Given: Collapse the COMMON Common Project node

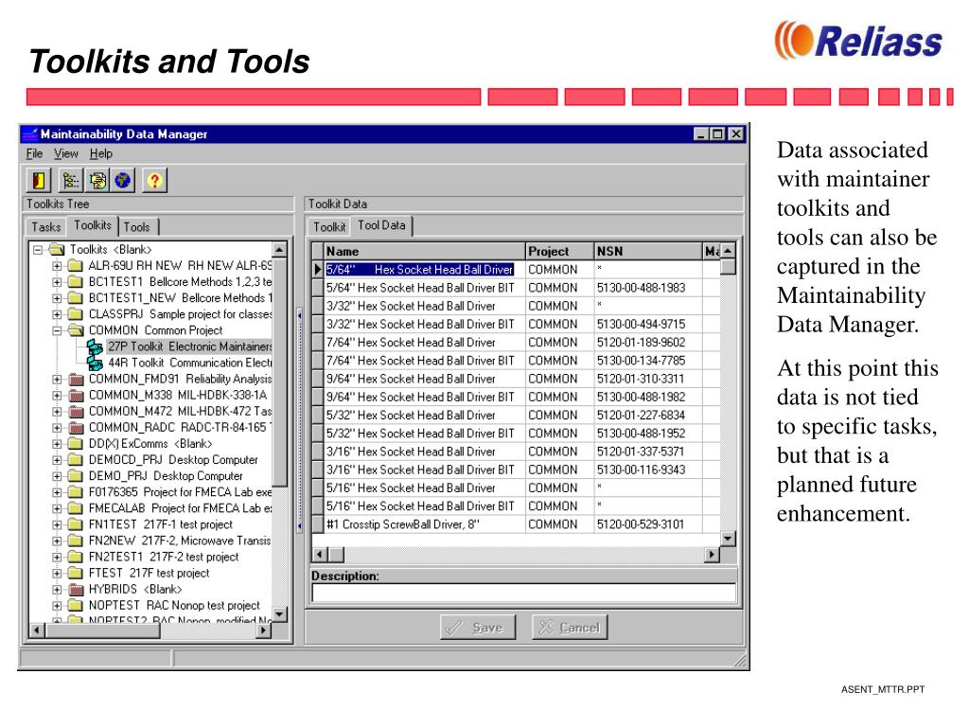Looking at the screenshot, I should (x=57, y=330).
